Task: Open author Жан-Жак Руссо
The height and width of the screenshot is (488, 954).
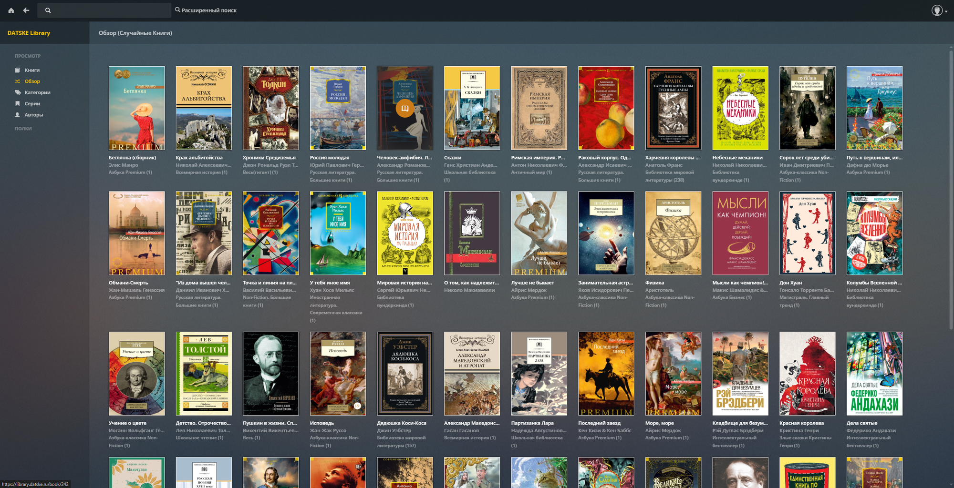Action: click(328, 431)
